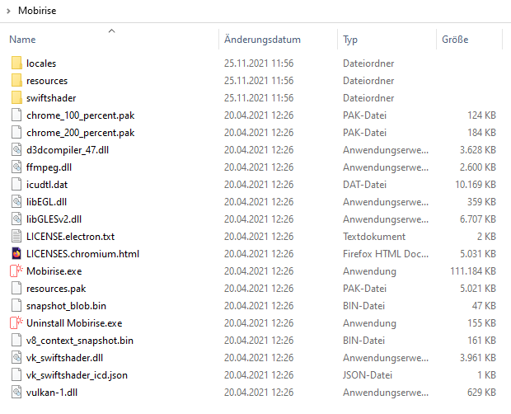Select the chrome_100_percent.pak file icon
The width and height of the screenshot is (511, 414).
coord(16,115)
